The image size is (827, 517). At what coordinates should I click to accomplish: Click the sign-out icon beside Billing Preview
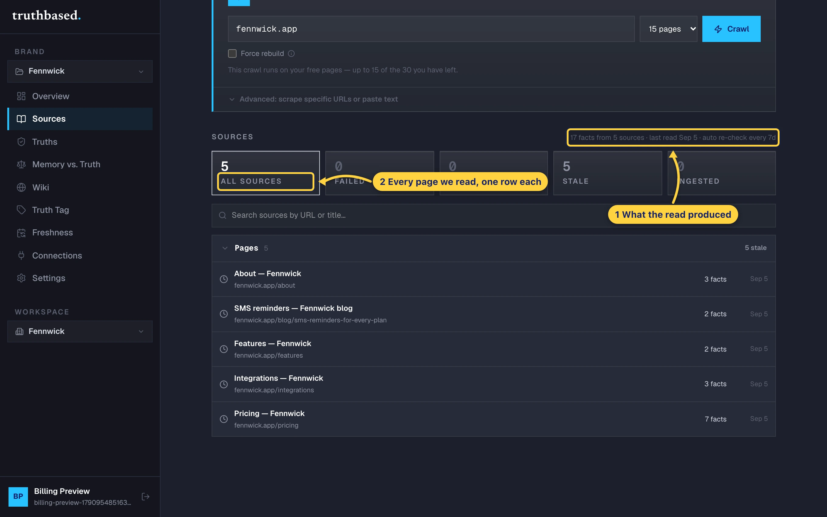146,497
